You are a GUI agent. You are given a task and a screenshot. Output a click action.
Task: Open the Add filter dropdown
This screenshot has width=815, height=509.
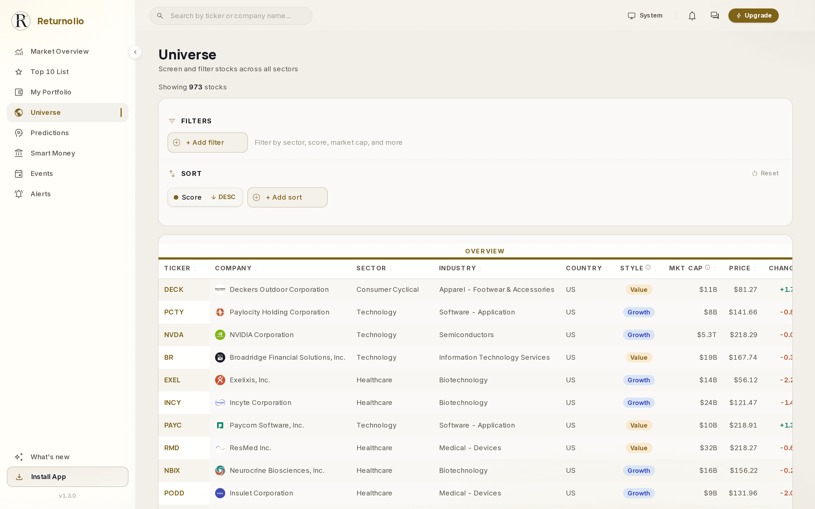[207, 143]
